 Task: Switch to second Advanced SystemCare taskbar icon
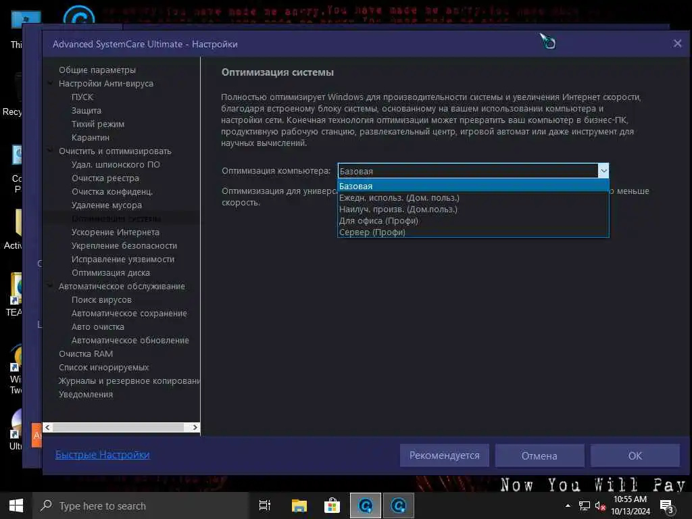tap(399, 505)
